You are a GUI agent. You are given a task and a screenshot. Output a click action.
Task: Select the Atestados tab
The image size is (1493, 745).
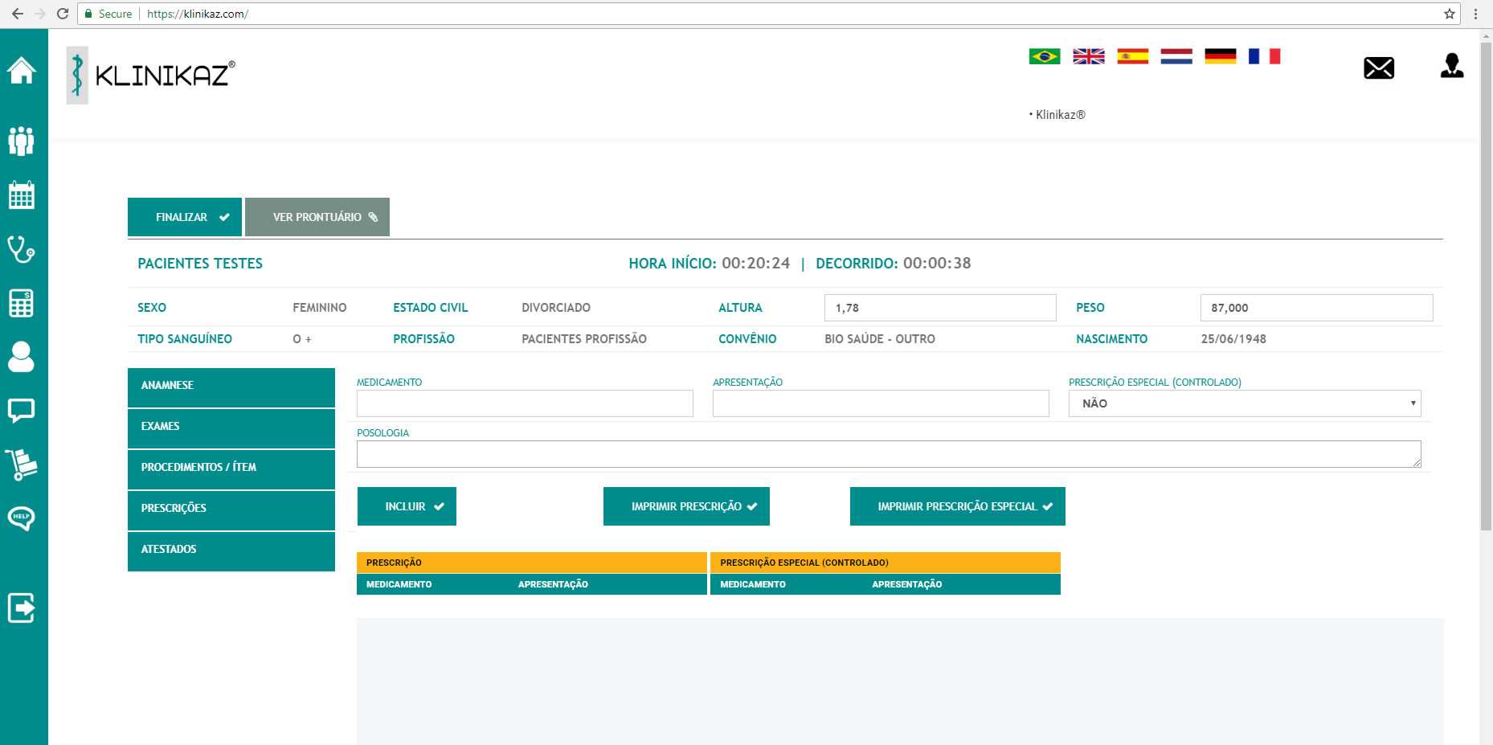pyautogui.click(x=231, y=550)
